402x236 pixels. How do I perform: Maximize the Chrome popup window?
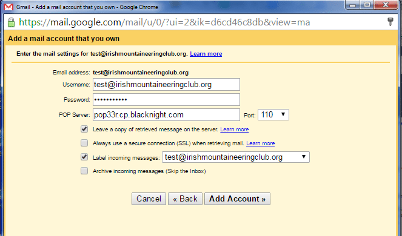[367, 5]
